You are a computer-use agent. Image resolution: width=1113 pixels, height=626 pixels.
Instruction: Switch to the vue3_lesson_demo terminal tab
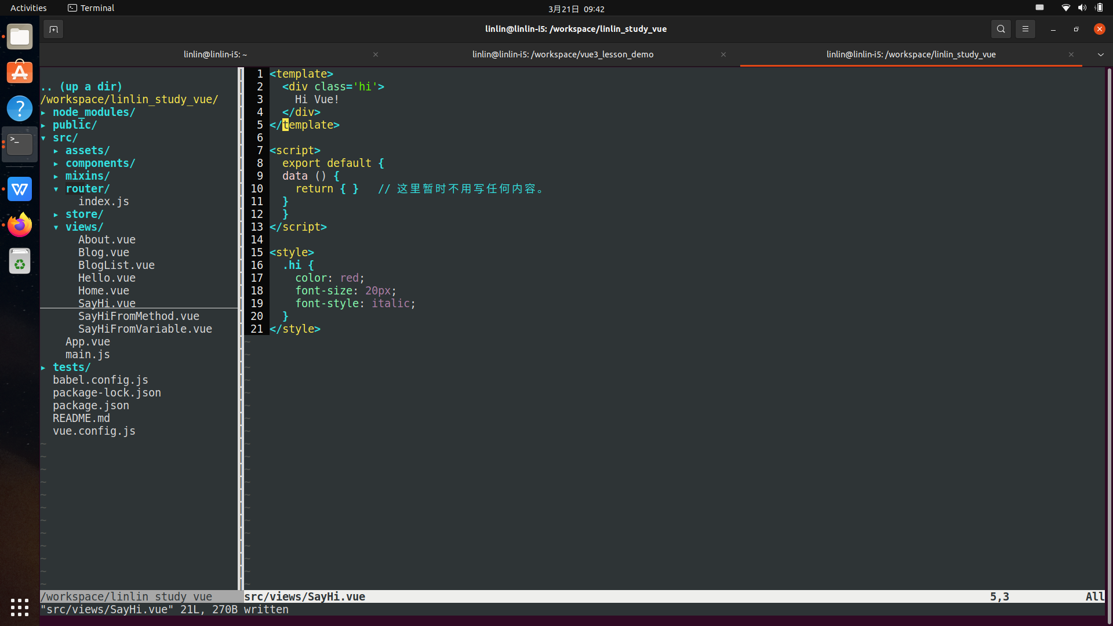pyautogui.click(x=562, y=54)
